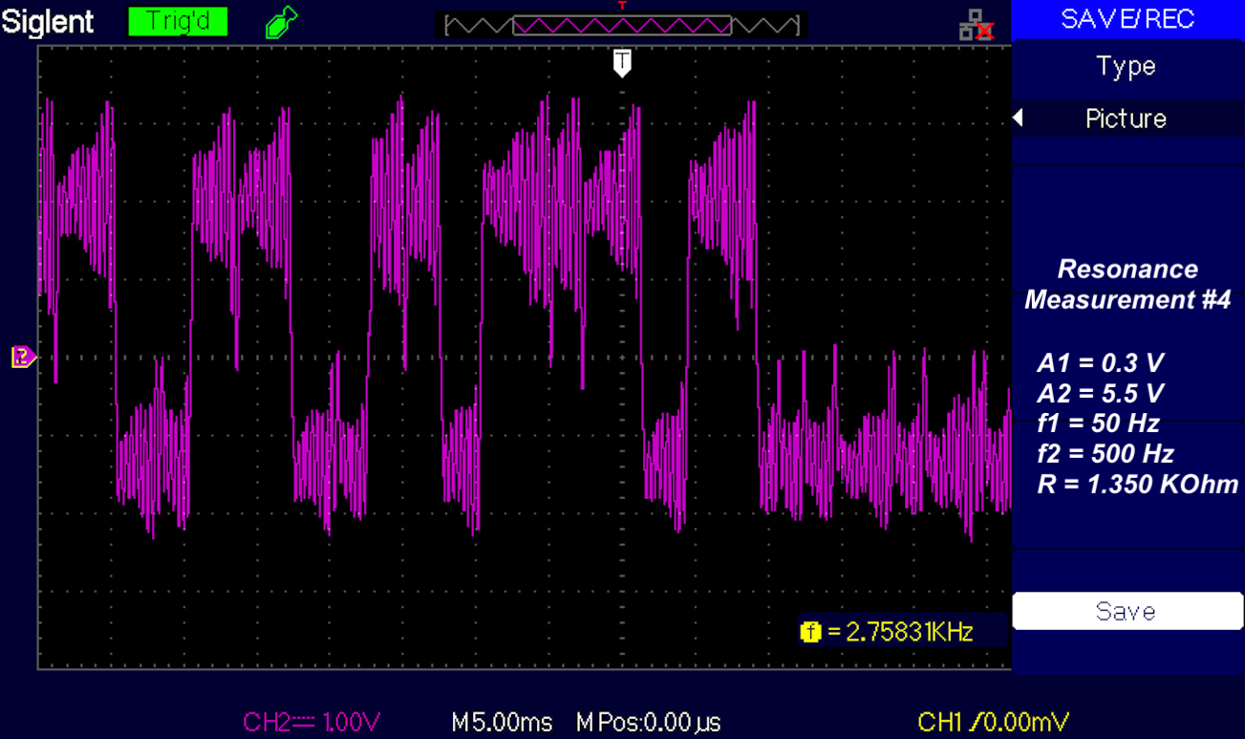Click the green USB drive icon

(x=281, y=22)
